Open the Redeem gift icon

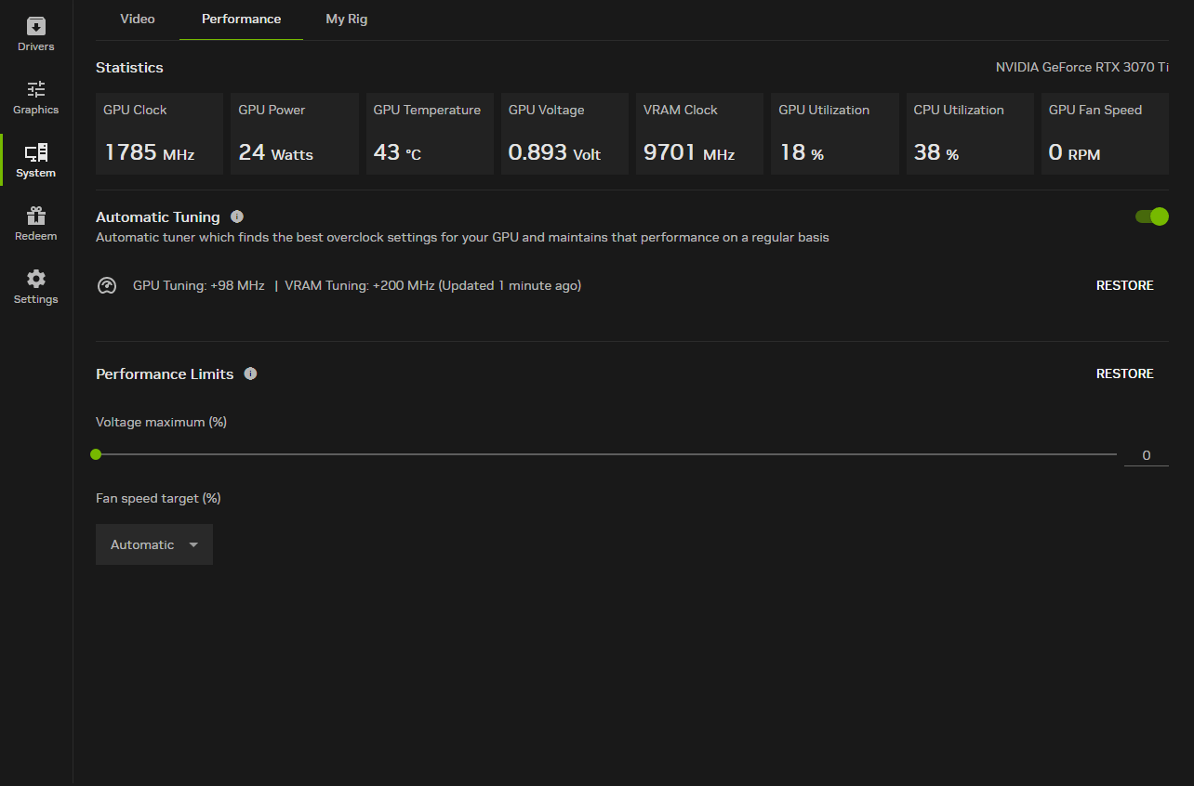coord(36,216)
